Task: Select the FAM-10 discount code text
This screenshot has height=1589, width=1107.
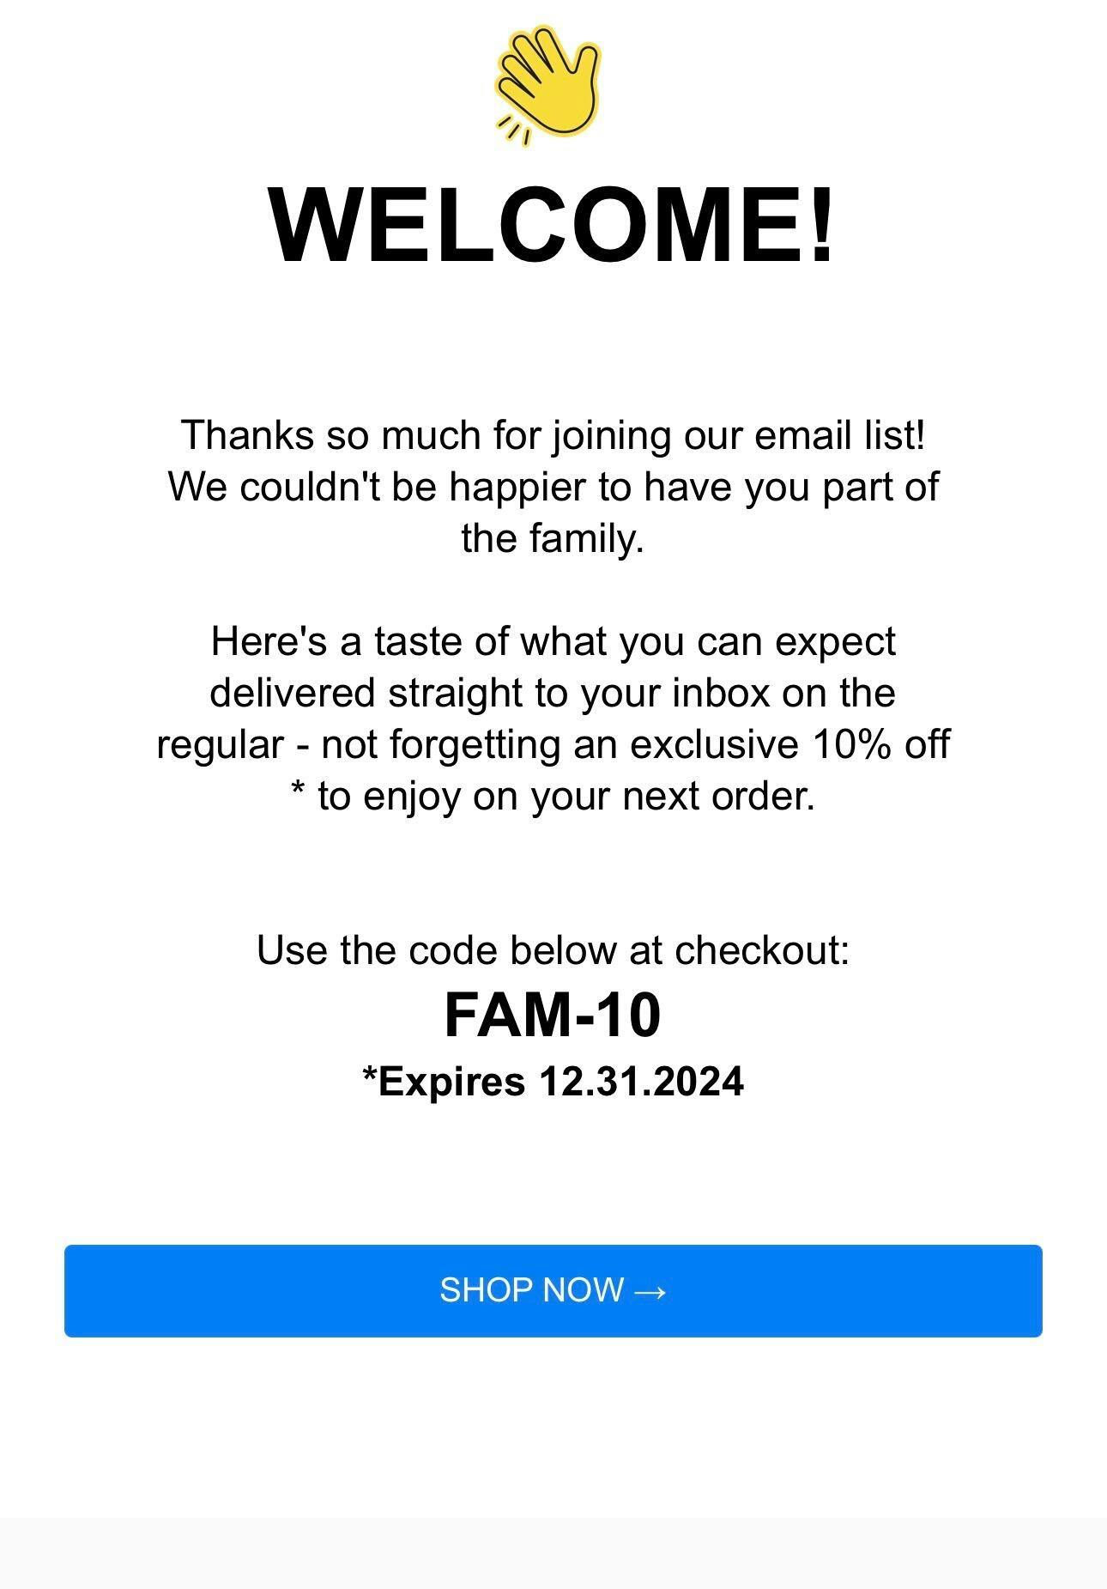Action: pyautogui.click(x=553, y=1015)
